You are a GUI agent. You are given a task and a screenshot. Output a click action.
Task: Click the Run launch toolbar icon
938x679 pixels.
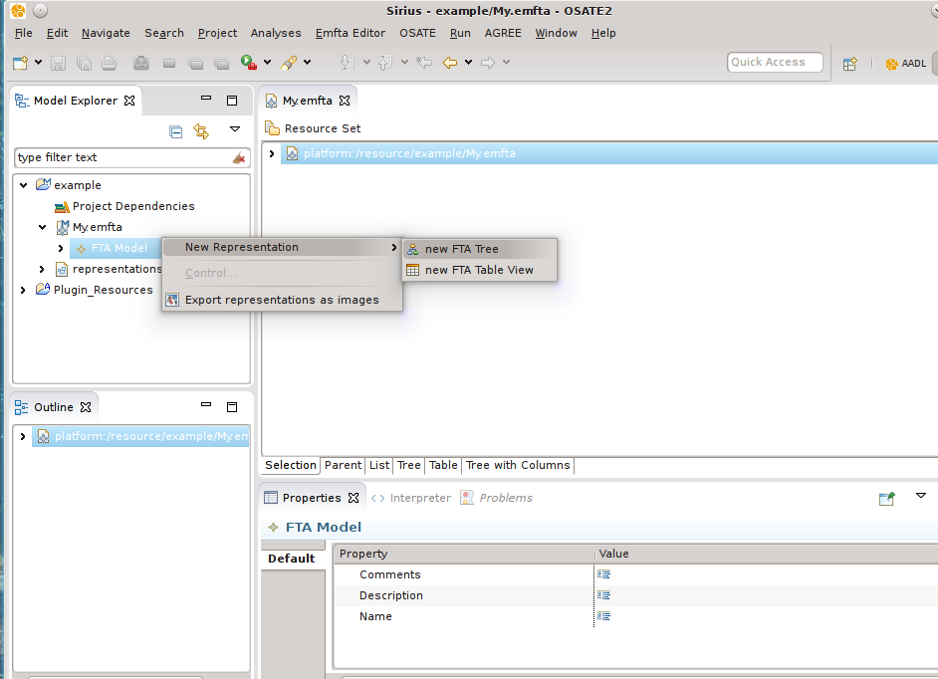tap(248, 62)
